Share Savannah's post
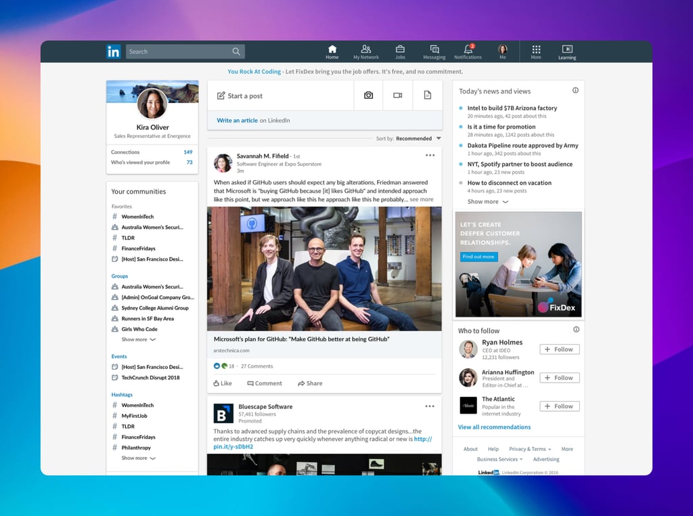This screenshot has width=693, height=516. point(310,383)
